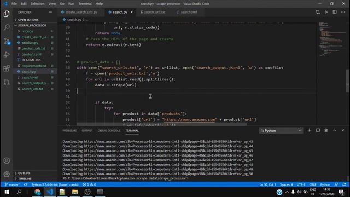Switch to the Problems panel tab
Image resolution: width=350 pixels, height=197 pixels.
[69, 131]
